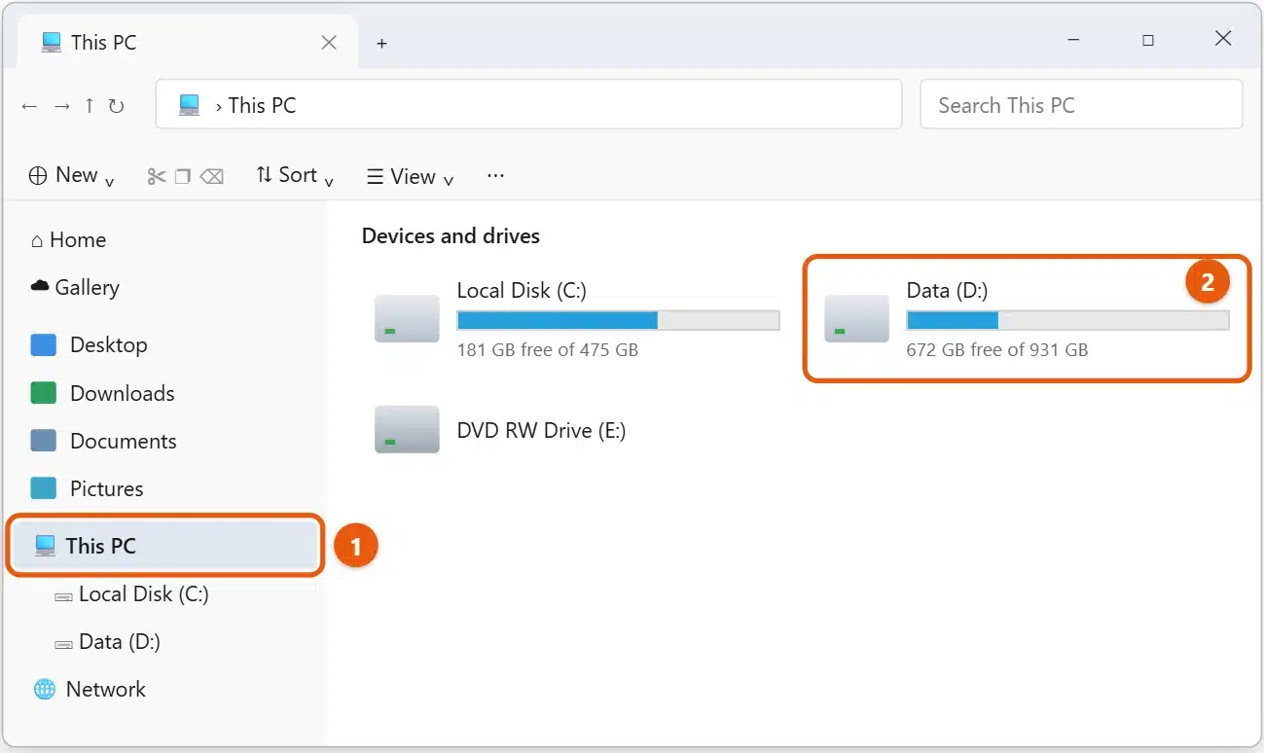Click '181 GB free of 475 GB' text
Image resolution: width=1264 pixels, height=753 pixels.
coord(548,349)
